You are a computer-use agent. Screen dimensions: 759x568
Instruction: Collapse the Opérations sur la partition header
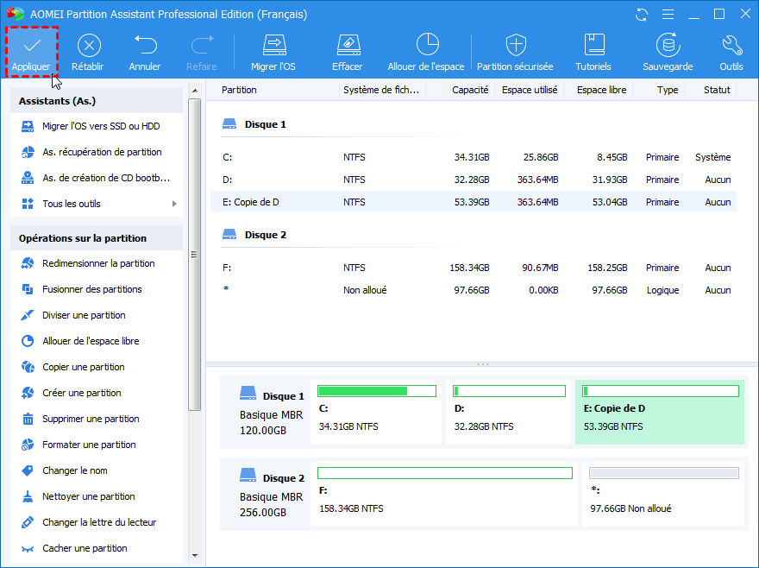[97, 238]
